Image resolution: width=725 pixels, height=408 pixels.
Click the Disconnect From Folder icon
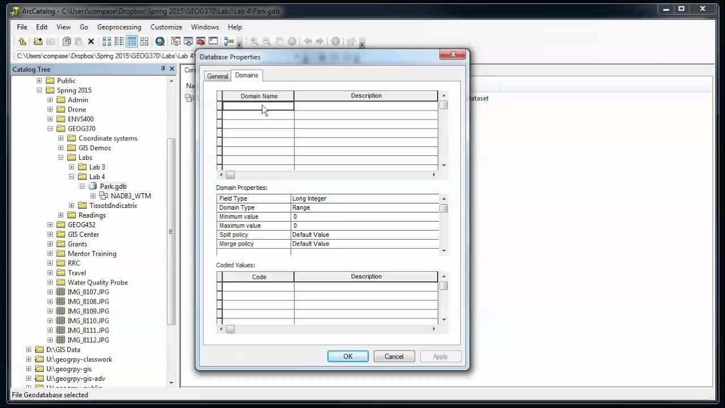50,41
